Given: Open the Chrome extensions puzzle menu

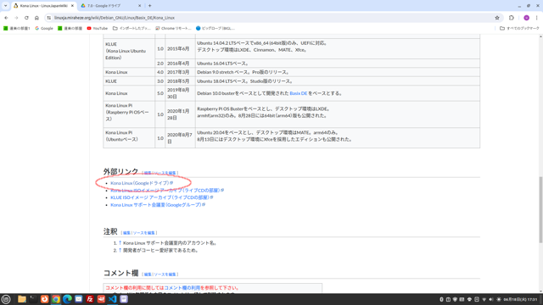Looking at the screenshot, I should click(x=512, y=18).
